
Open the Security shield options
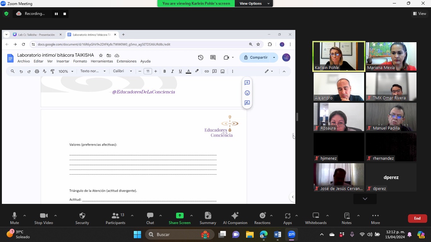coord(82,218)
